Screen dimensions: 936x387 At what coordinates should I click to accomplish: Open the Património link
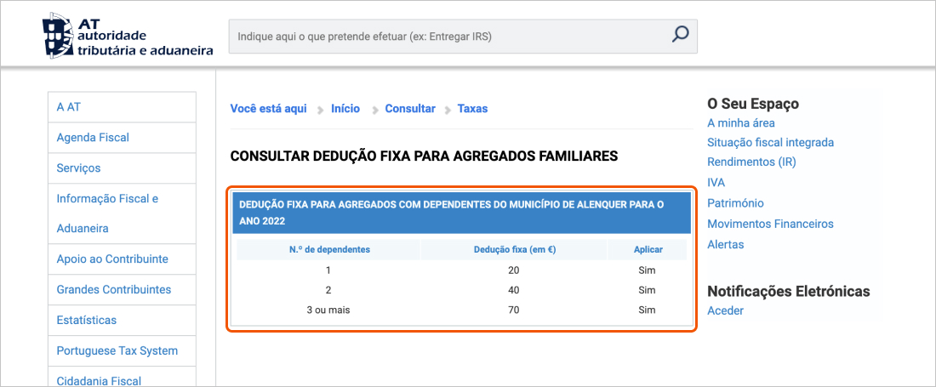[x=735, y=203]
